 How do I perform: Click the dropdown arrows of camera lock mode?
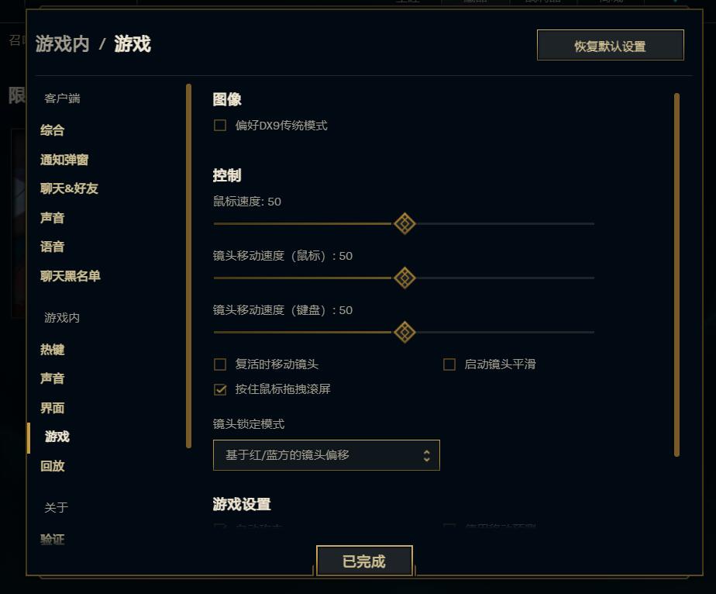pyautogui.click(x=426, y=455)
